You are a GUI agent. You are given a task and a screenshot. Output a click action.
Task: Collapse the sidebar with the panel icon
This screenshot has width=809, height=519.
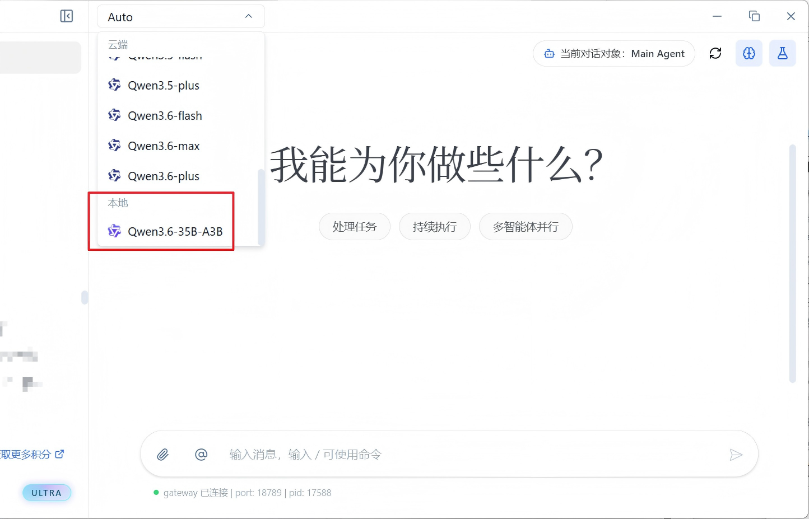(67, 16)
